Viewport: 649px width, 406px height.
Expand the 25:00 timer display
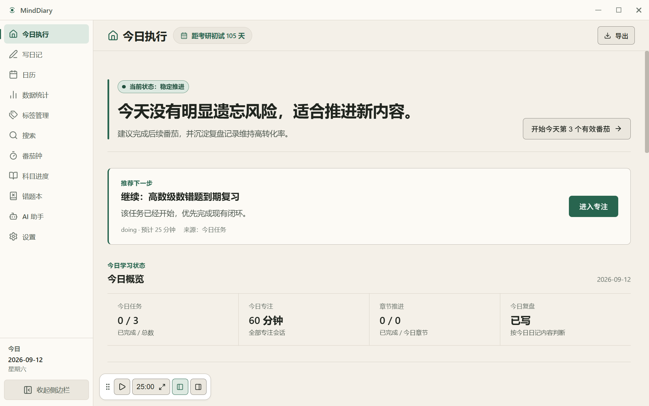151,387
